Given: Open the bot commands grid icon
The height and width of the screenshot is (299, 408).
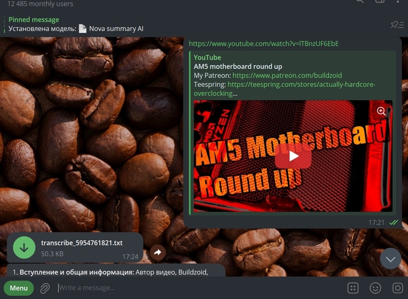Looking at the screenshot, I should [x=353, y=288].
